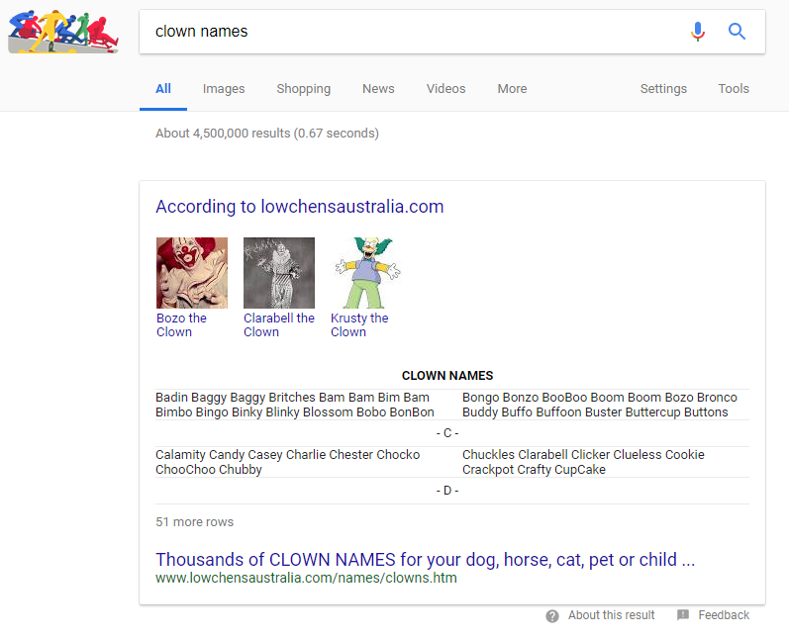Screen dimensions: 789x639
Task: Click the Bozo the Clown thumbnail image
Action: click(x=192, y=272)
